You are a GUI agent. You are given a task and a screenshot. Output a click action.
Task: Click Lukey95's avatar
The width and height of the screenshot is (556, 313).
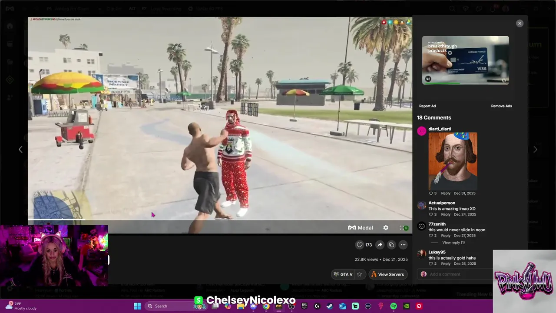[421, 254]
